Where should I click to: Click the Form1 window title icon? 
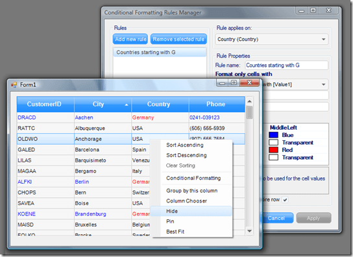[14, 84]
